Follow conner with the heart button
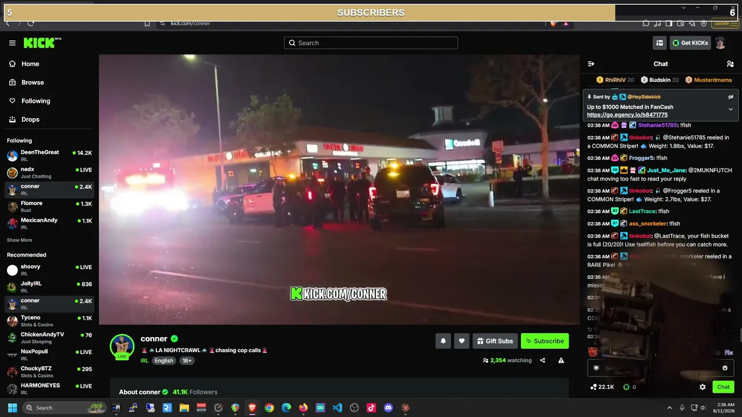Image resolution: width=742 pixels, height=417 pixels. pos(461,341)
